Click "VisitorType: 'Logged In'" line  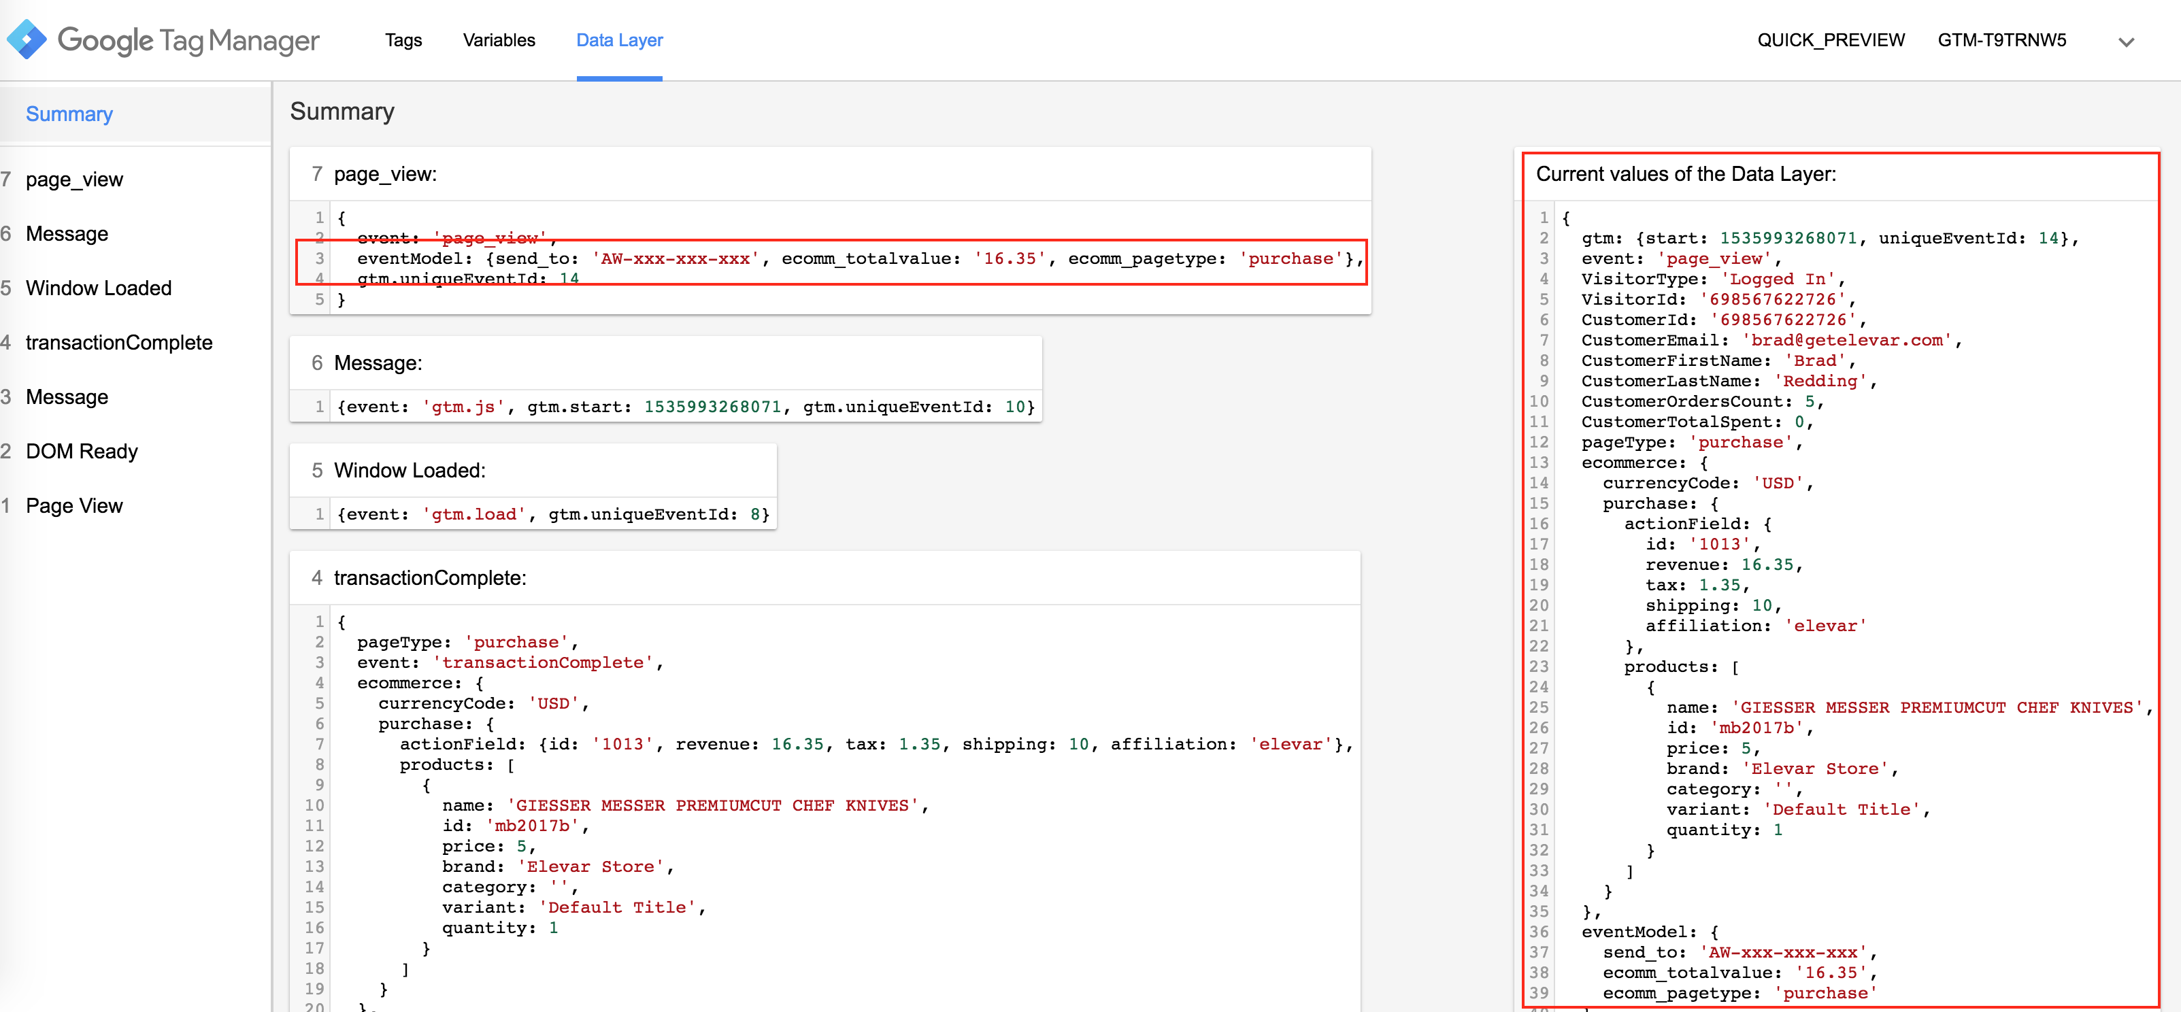click(x=1713, y=280)
